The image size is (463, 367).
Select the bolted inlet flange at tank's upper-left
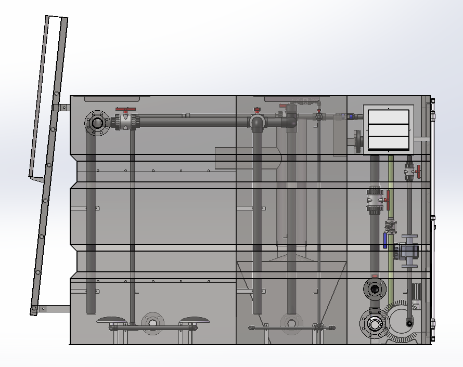point(97,123)
